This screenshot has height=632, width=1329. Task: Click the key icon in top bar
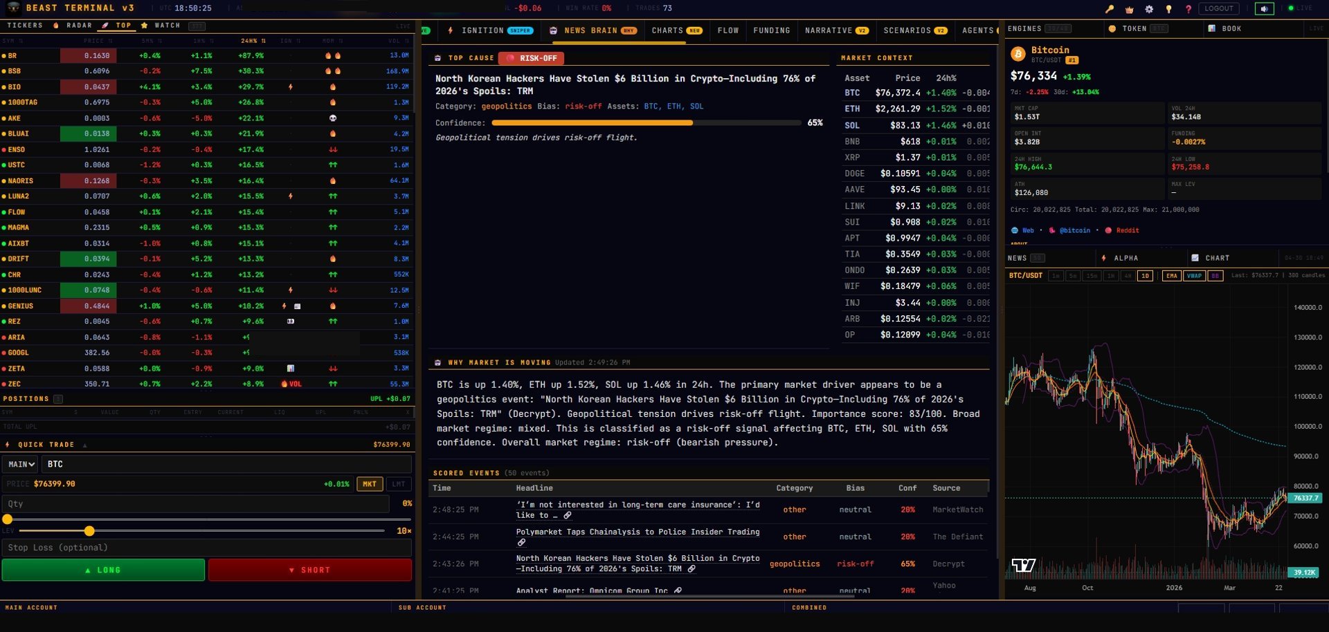1110,9
